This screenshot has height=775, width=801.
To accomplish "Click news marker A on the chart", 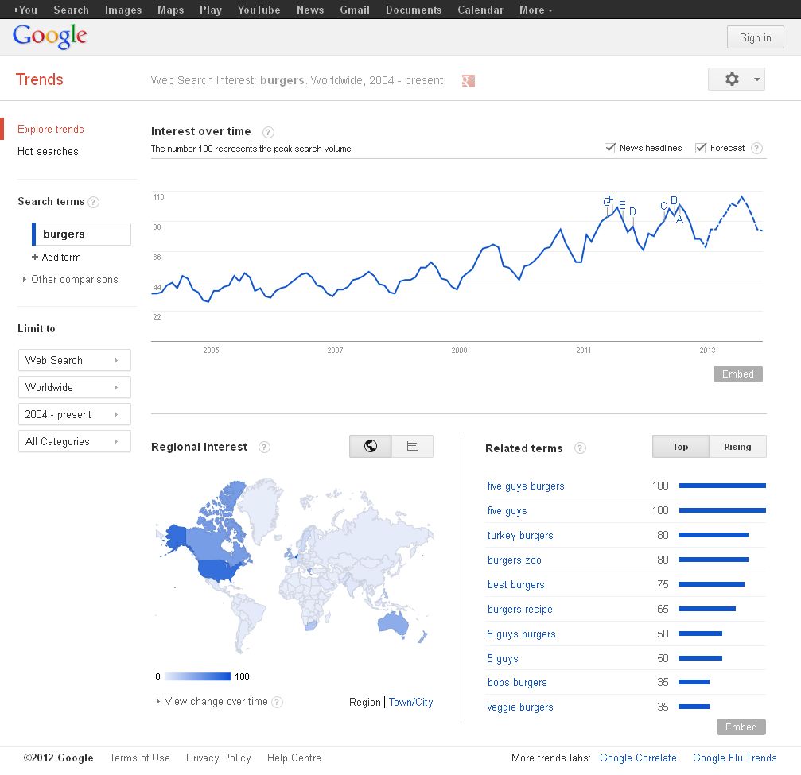I will coord(679,219).
